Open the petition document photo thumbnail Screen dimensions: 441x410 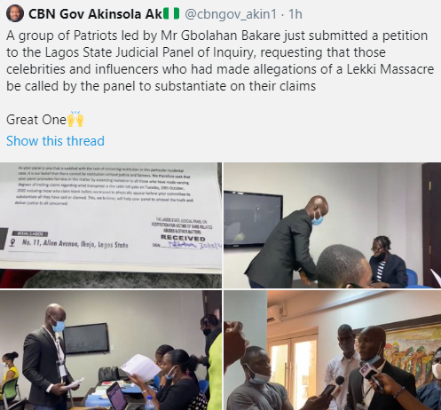(x=111, y=225)
